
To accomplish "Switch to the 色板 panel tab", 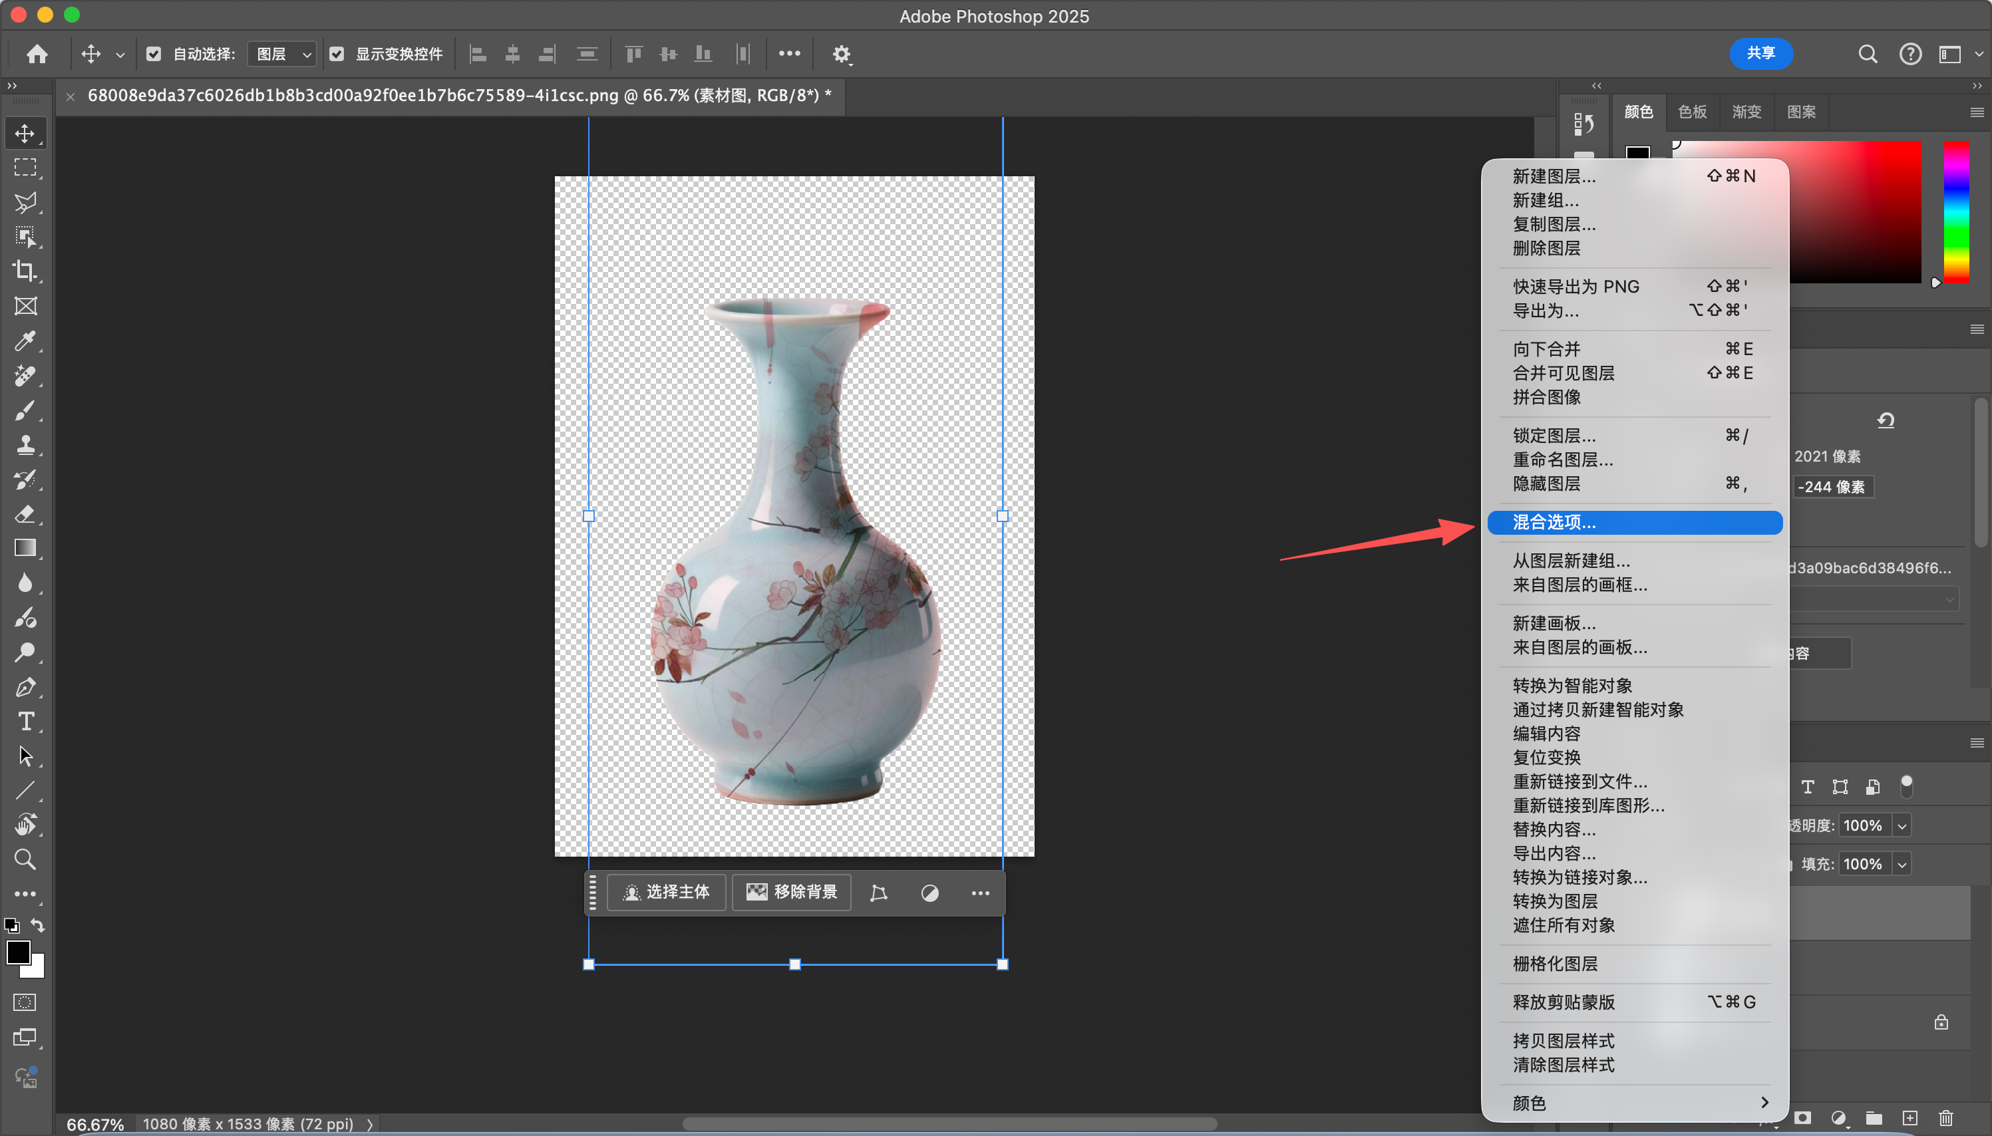I will [x=1691, y=112].
